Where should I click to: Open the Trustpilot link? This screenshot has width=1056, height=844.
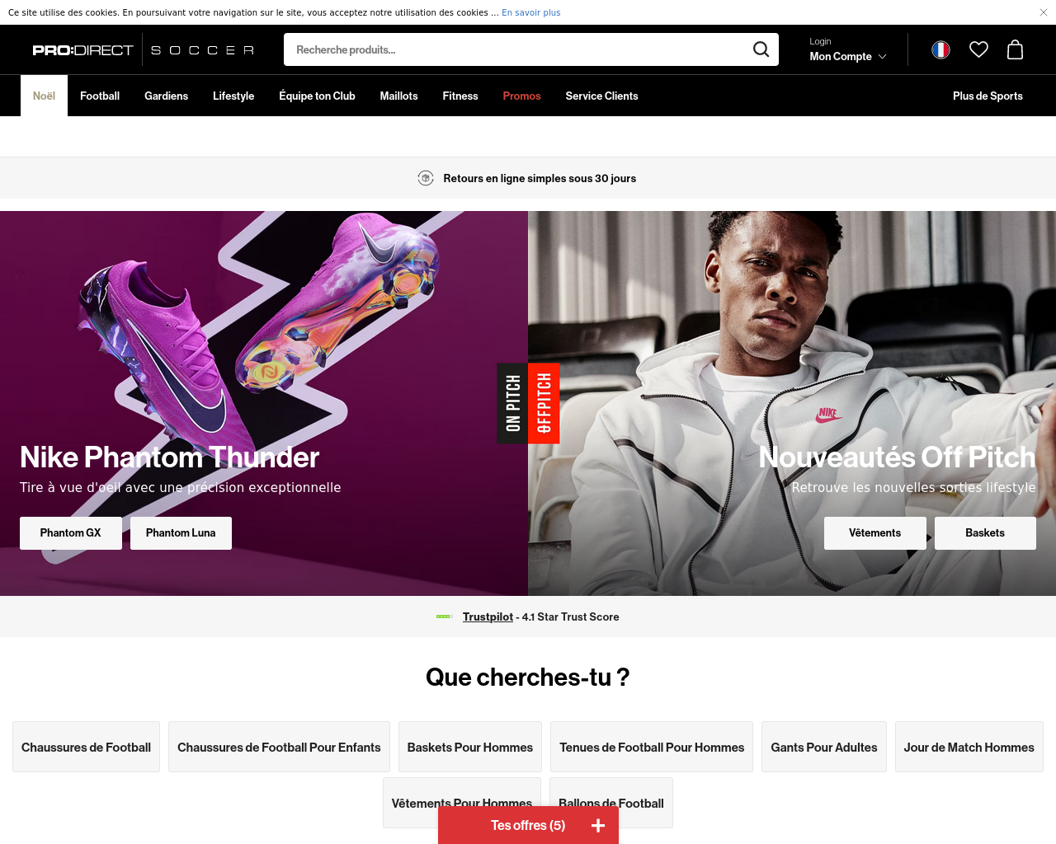pyautogui.click(x=488, y=617)
